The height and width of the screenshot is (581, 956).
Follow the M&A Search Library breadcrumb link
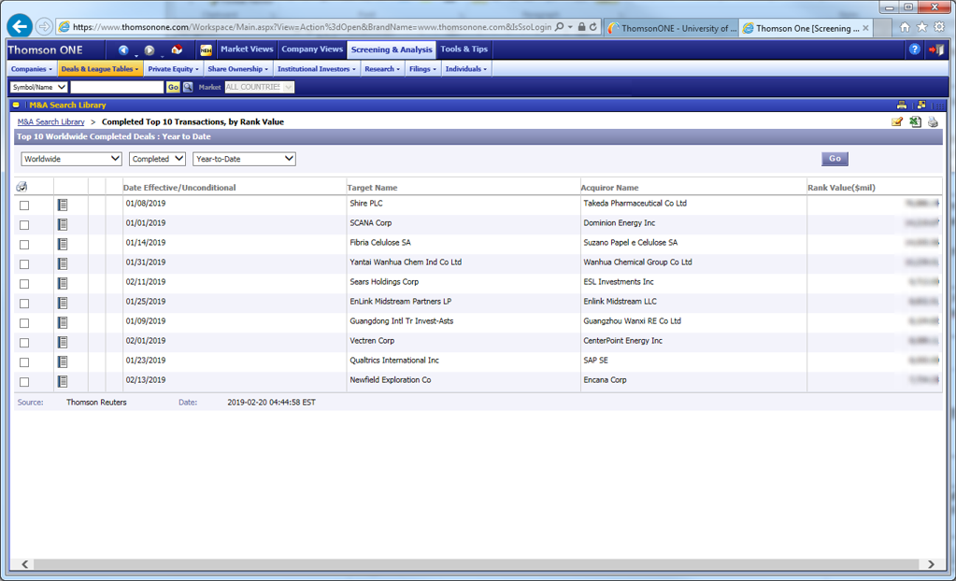coord(51,122)
